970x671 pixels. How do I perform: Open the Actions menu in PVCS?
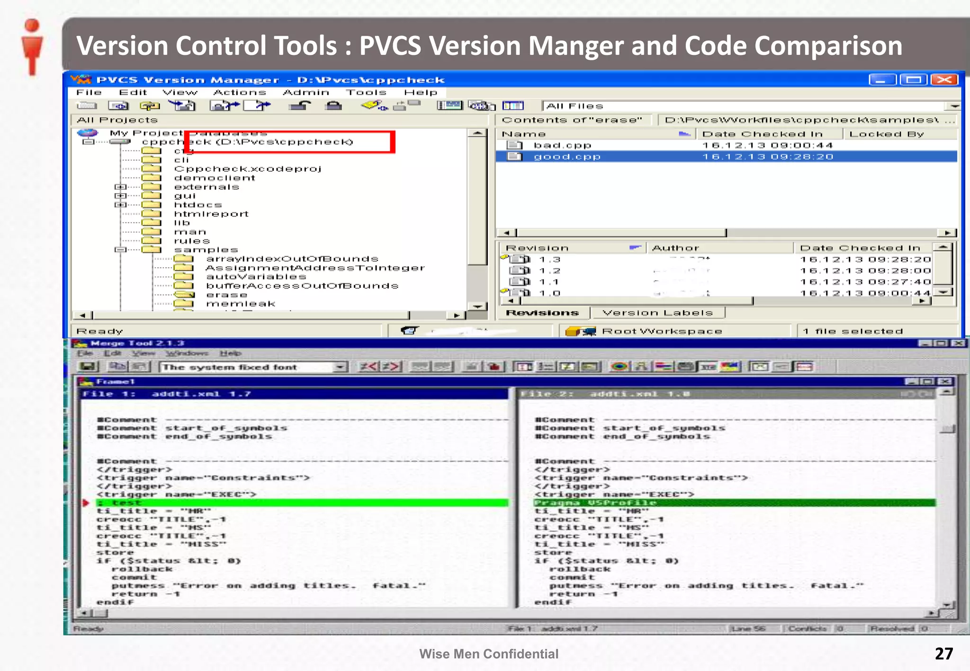240,92
